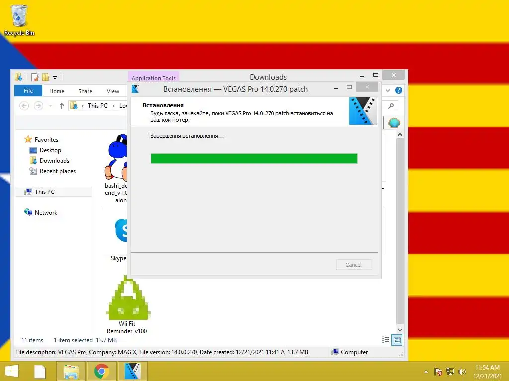Image resolution: width=509 pixels, height=381 pixels.
Task: Open the volume speaker tray icon
Action: pos(462,371)
